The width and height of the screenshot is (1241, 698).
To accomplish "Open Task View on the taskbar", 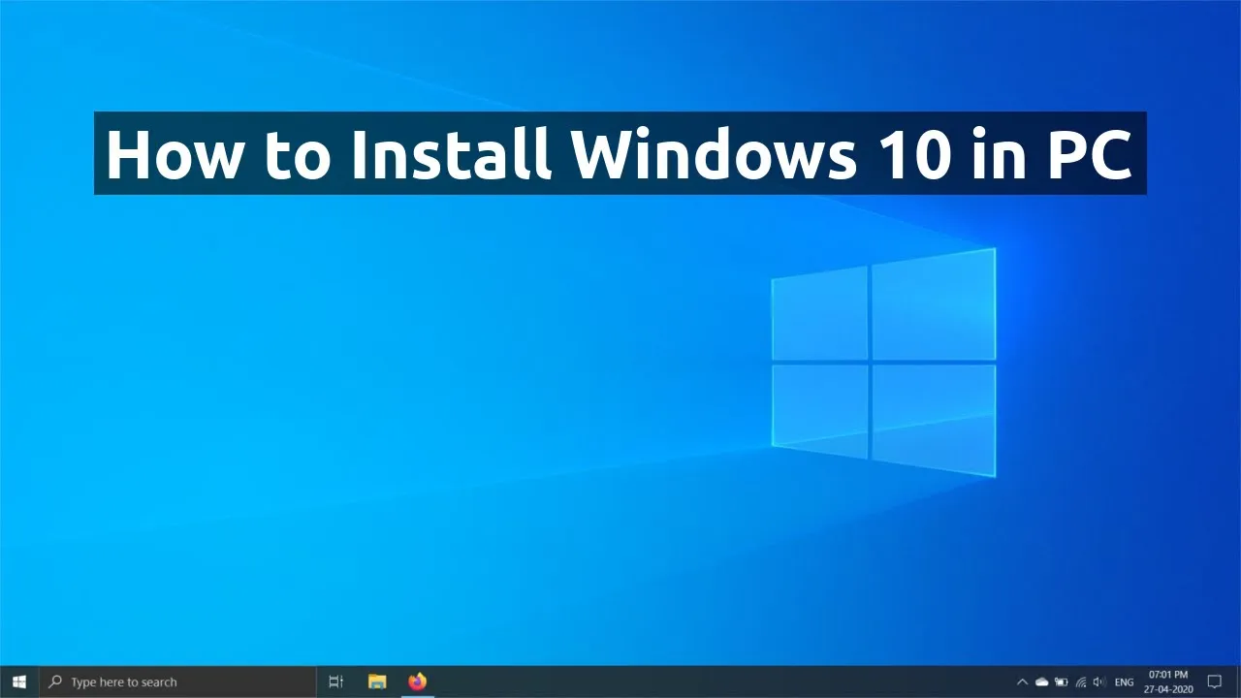I will point(336,682).
